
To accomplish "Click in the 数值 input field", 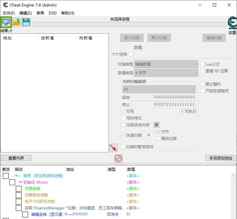I will tap(185, 54).
